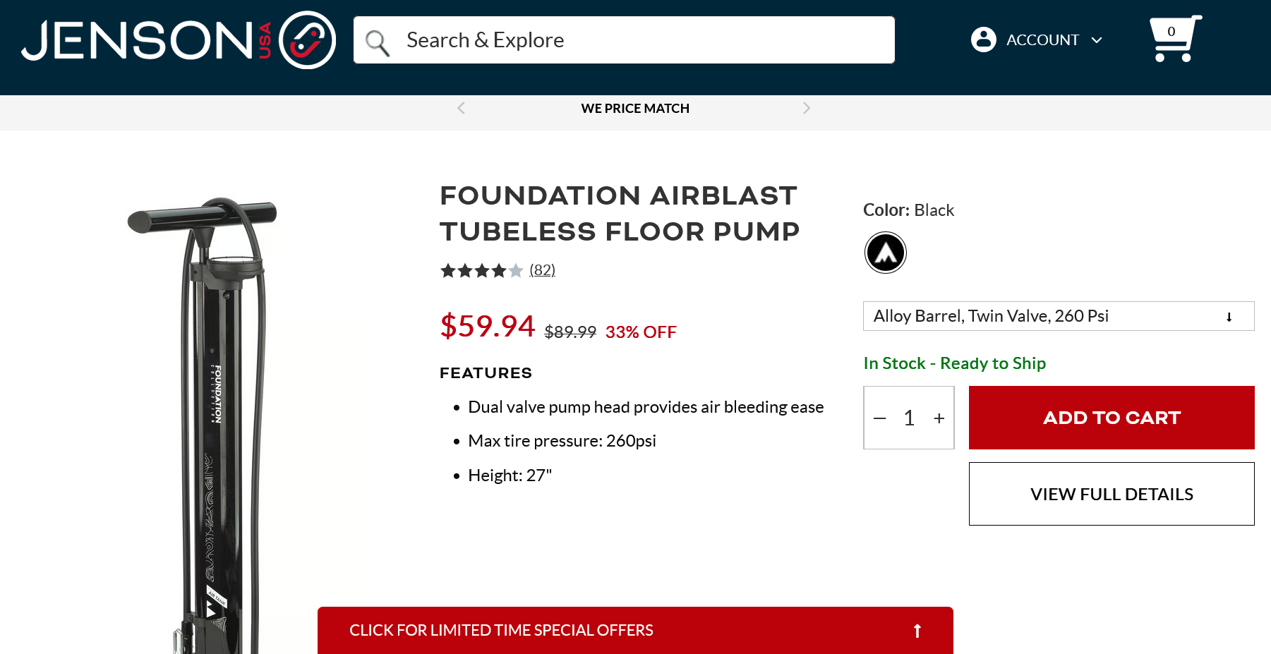Expand the Account dropdown menu
Image resolution: width=1271 pixels, height=654 pixels.
1096,40
